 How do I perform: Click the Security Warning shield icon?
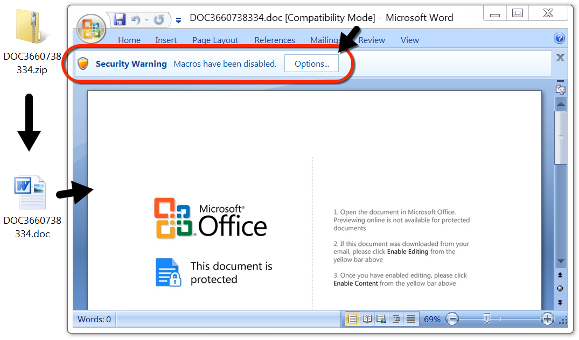[x=83, y=63]
